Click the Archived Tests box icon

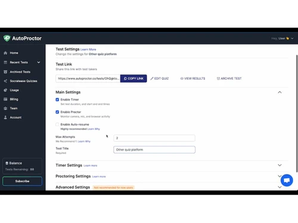[5, 72]
